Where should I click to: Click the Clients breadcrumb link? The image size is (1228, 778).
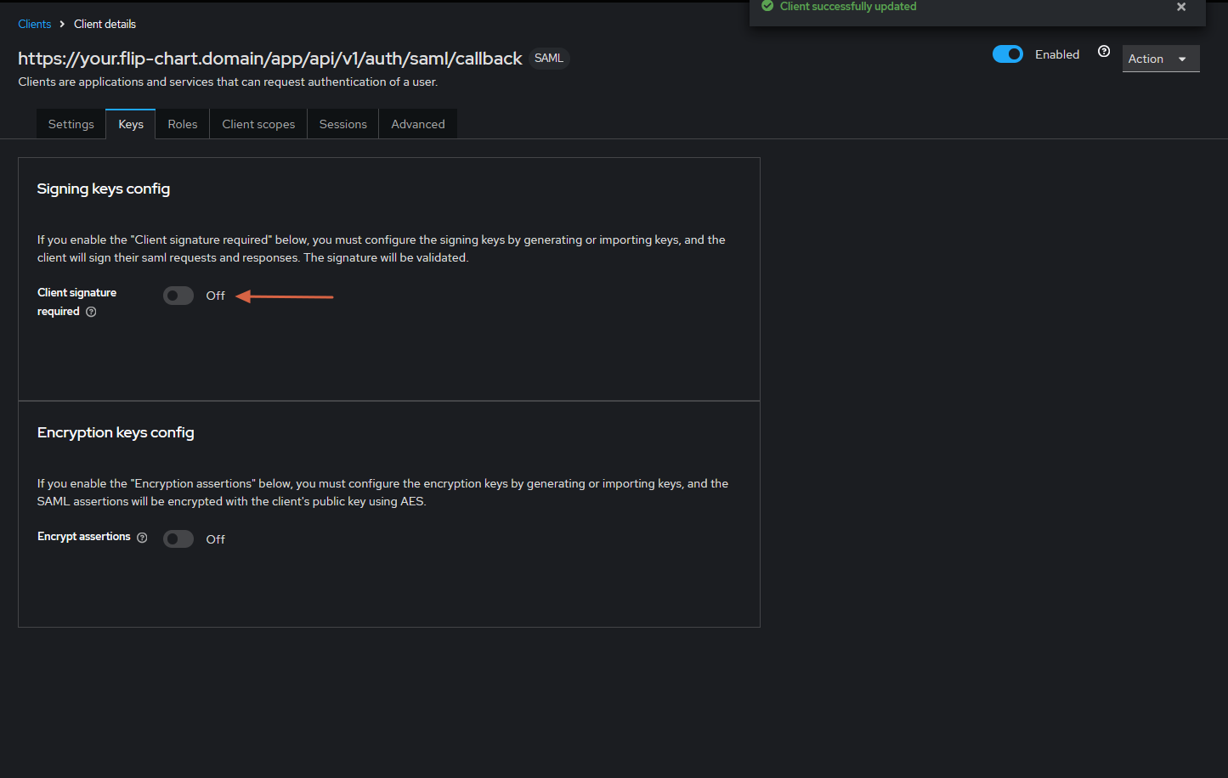coord(35,24)
